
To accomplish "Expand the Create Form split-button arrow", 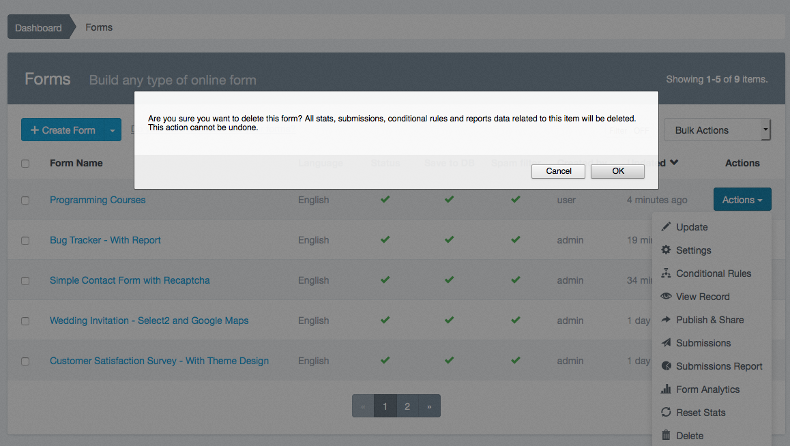I will pyautogui.click(x=113, y=130).
